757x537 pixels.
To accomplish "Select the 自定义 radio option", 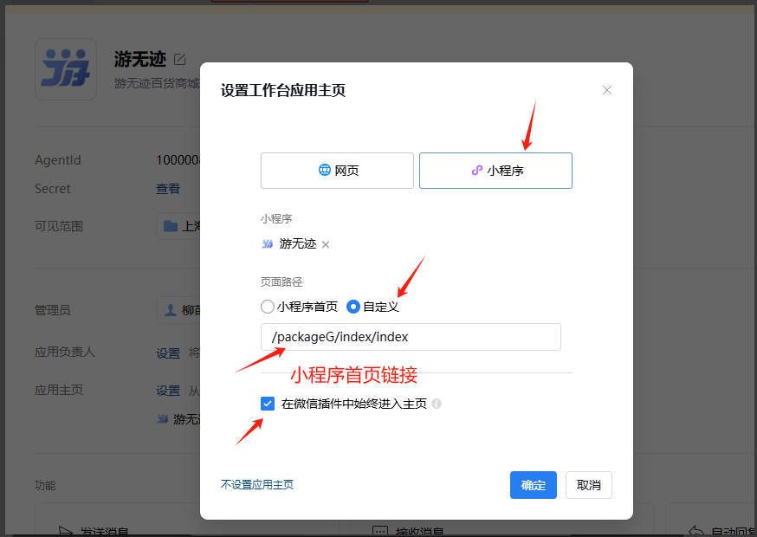I will (353, 307).
